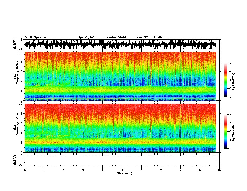Click the ch.1 color scale bar
Image resolution: width=247 pixels, height=191 pixels.
point(225,80)
